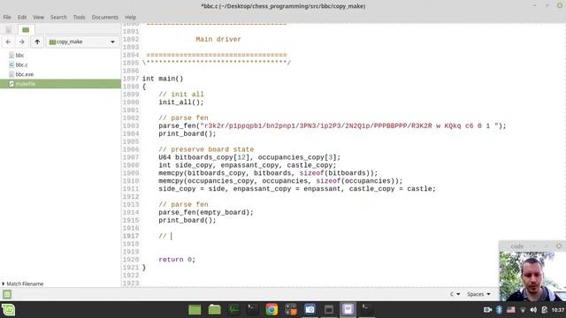Select bbc.exe in the file browser
The image size is (566, 318).
click(x=24, y=74)
